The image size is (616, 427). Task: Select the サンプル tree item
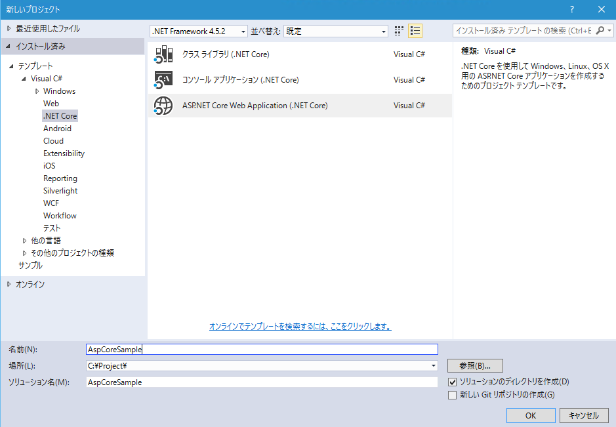click(x=30, y=265)
